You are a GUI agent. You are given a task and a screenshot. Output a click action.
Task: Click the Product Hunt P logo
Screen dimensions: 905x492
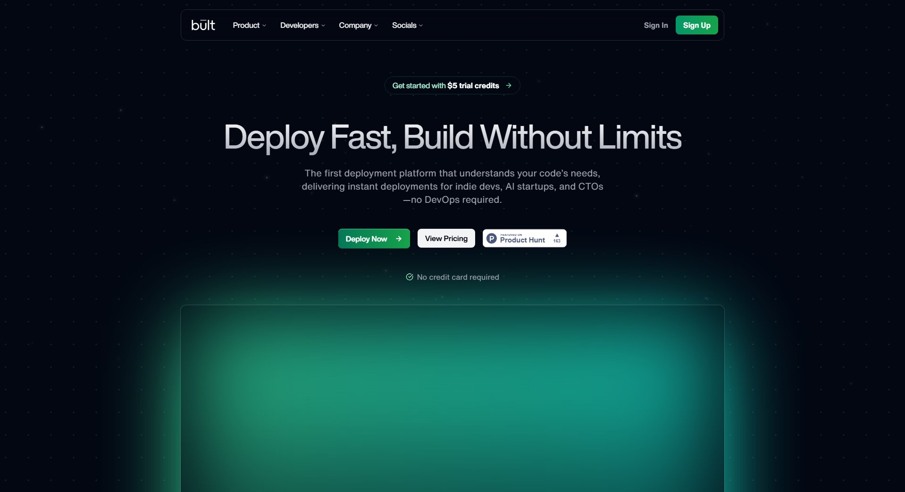(491, 239)
